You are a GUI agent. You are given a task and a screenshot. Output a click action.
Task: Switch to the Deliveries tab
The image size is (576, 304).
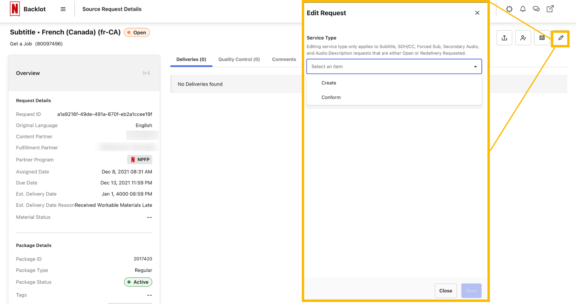[191, 59]
